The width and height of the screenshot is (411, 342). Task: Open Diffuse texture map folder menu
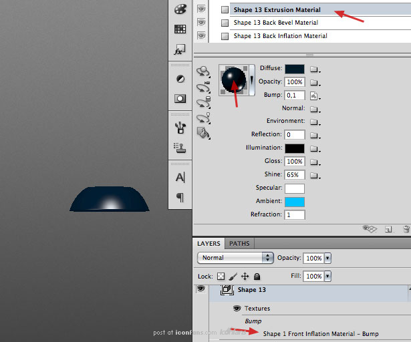(x=315, y=69)
